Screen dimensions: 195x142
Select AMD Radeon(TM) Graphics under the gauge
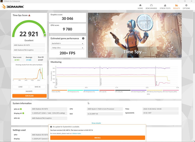(29, 50)
